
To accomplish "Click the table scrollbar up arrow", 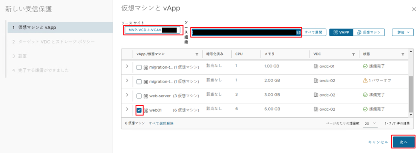I will tap(411, 51).
